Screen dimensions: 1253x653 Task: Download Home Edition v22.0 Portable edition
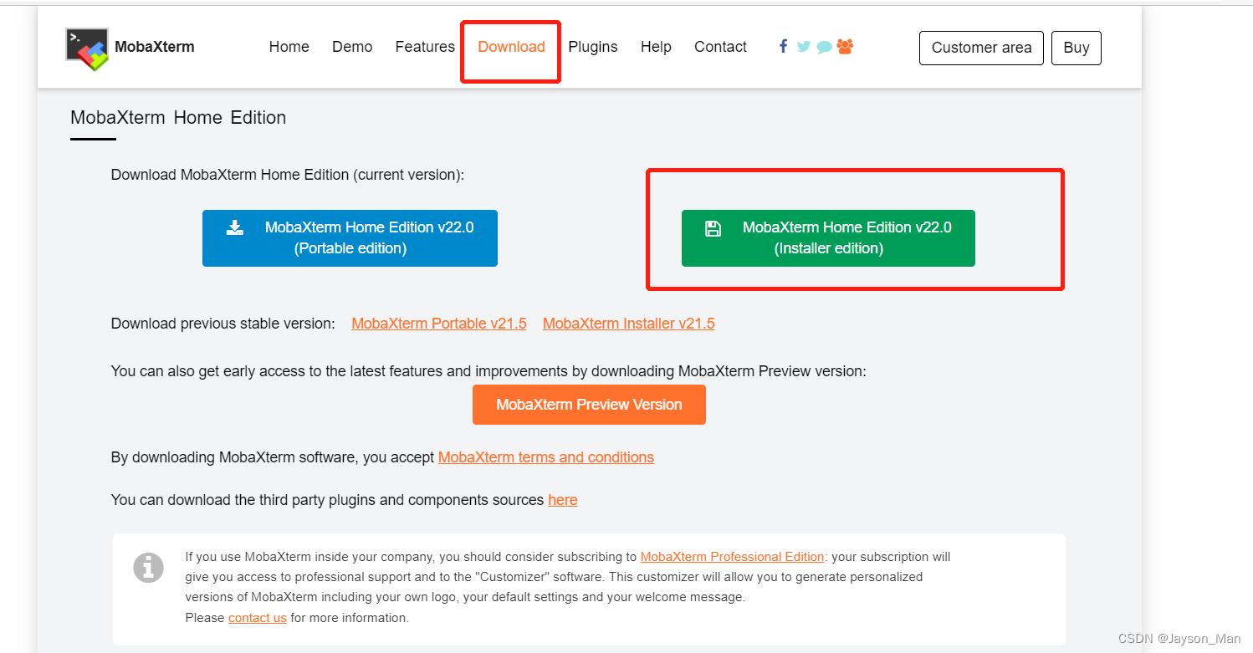point(350,238)
